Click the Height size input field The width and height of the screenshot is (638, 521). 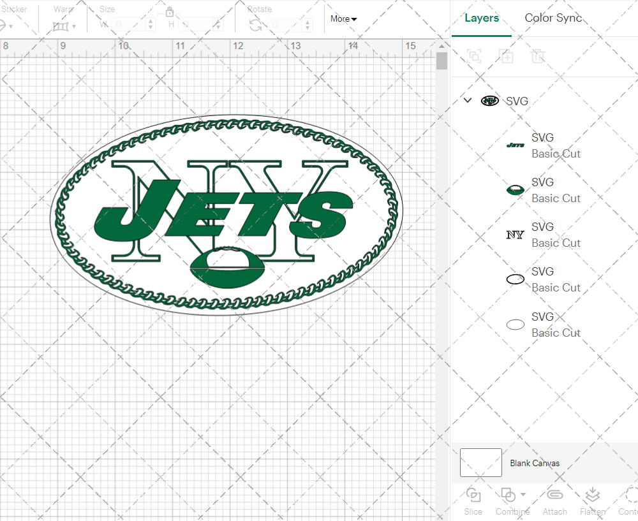(195, 25)
